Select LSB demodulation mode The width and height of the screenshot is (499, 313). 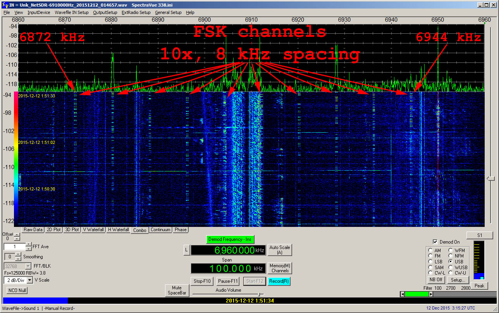coord(431,262)
